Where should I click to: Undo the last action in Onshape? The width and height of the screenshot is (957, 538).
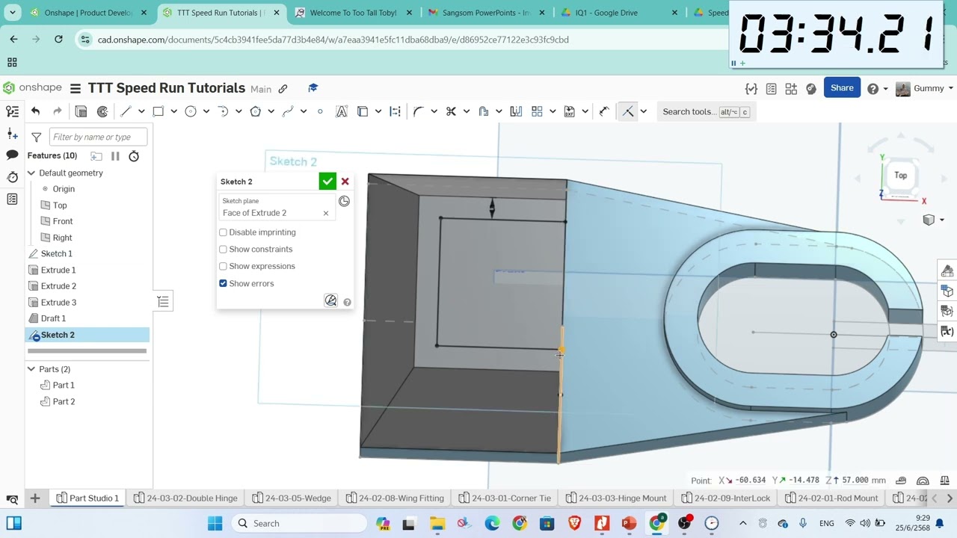click(x=35, y=111)
